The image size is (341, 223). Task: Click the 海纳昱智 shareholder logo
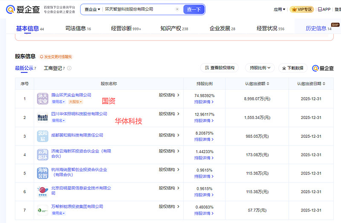point(43,173)
